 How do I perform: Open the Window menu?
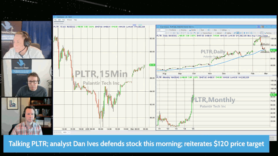[69, 20]
